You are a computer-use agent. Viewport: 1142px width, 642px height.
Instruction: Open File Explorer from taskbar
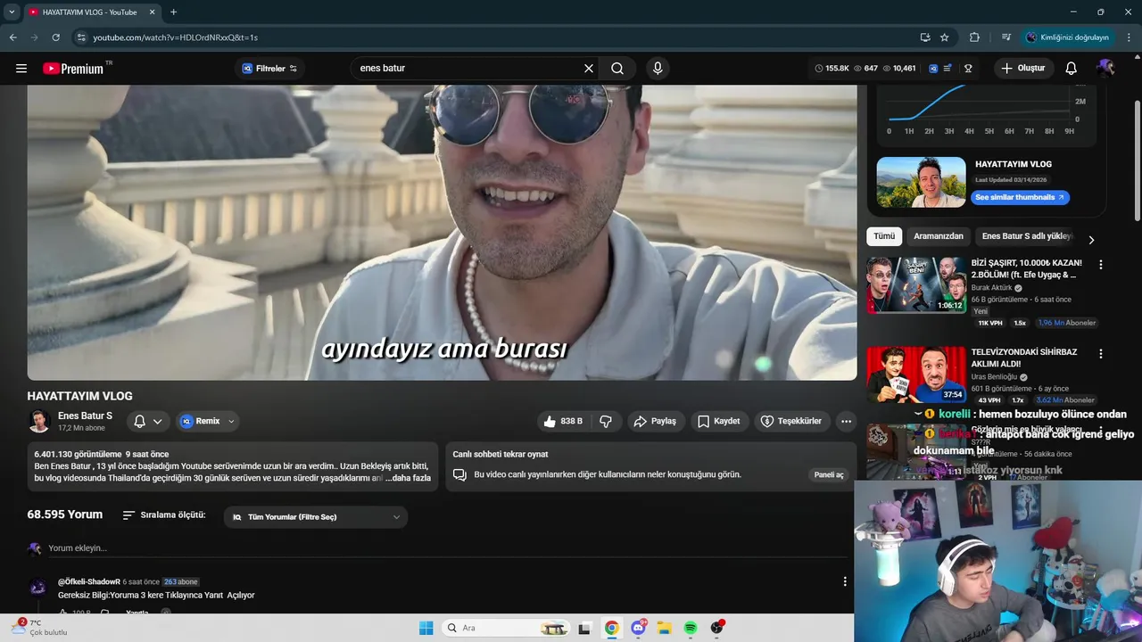(x=664, y=628)
